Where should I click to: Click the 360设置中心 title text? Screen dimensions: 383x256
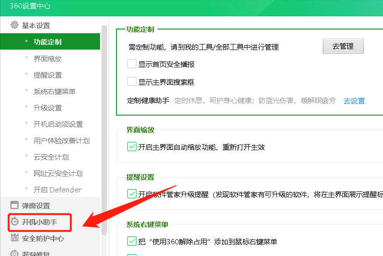point(30,6)
